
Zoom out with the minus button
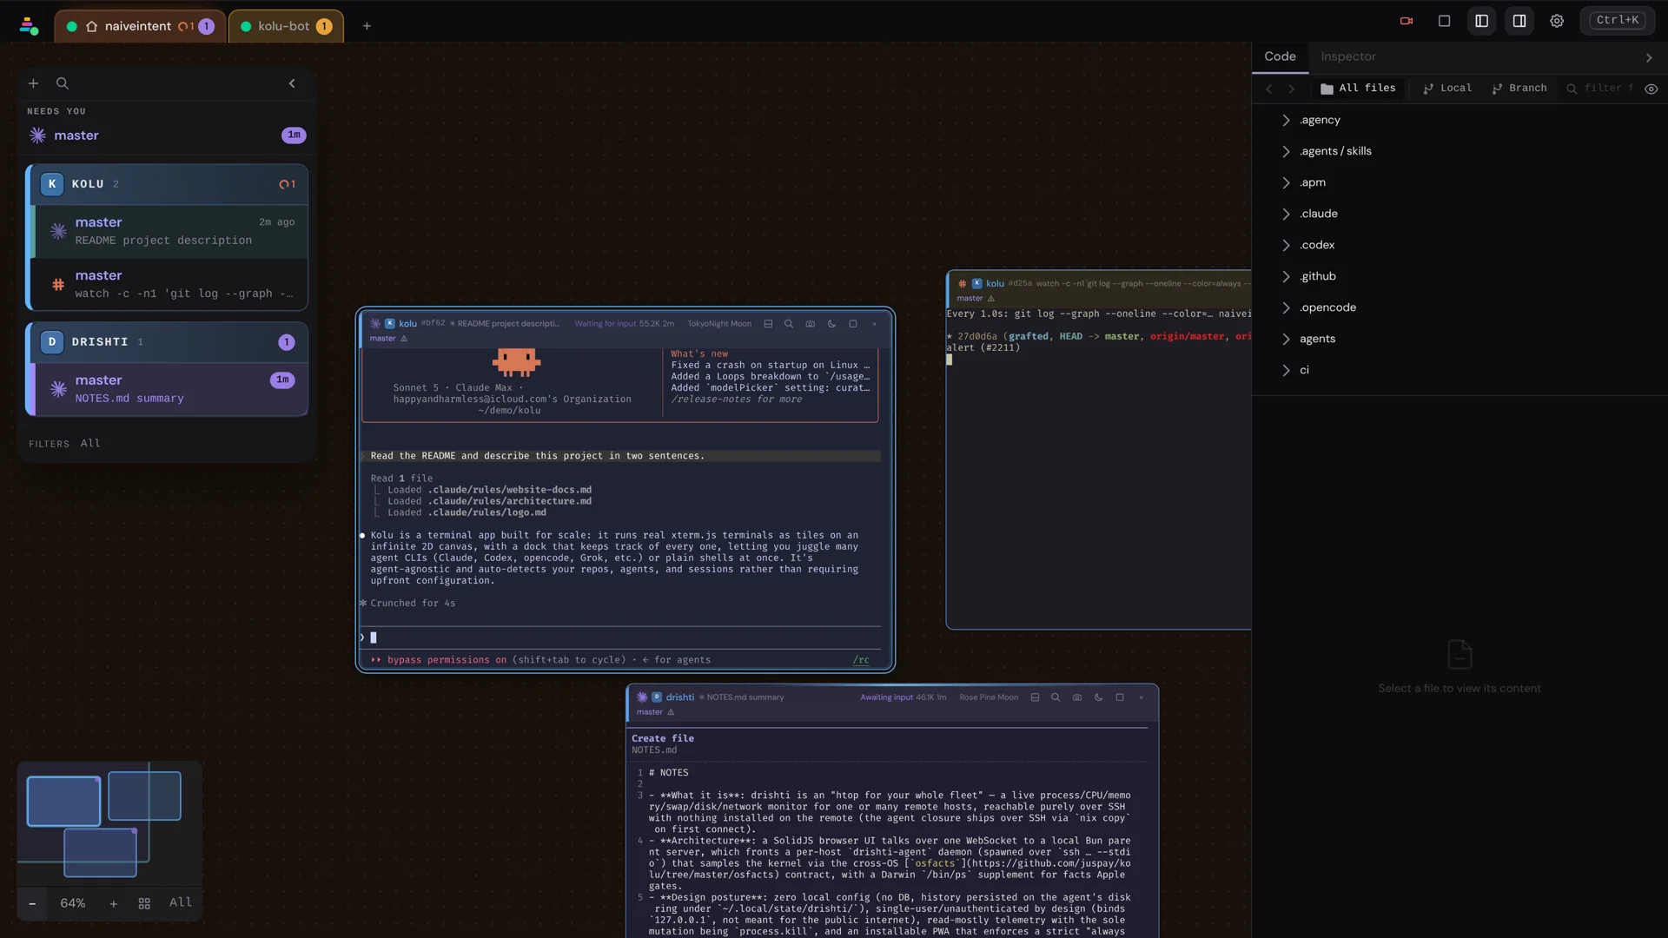[32, 903]
